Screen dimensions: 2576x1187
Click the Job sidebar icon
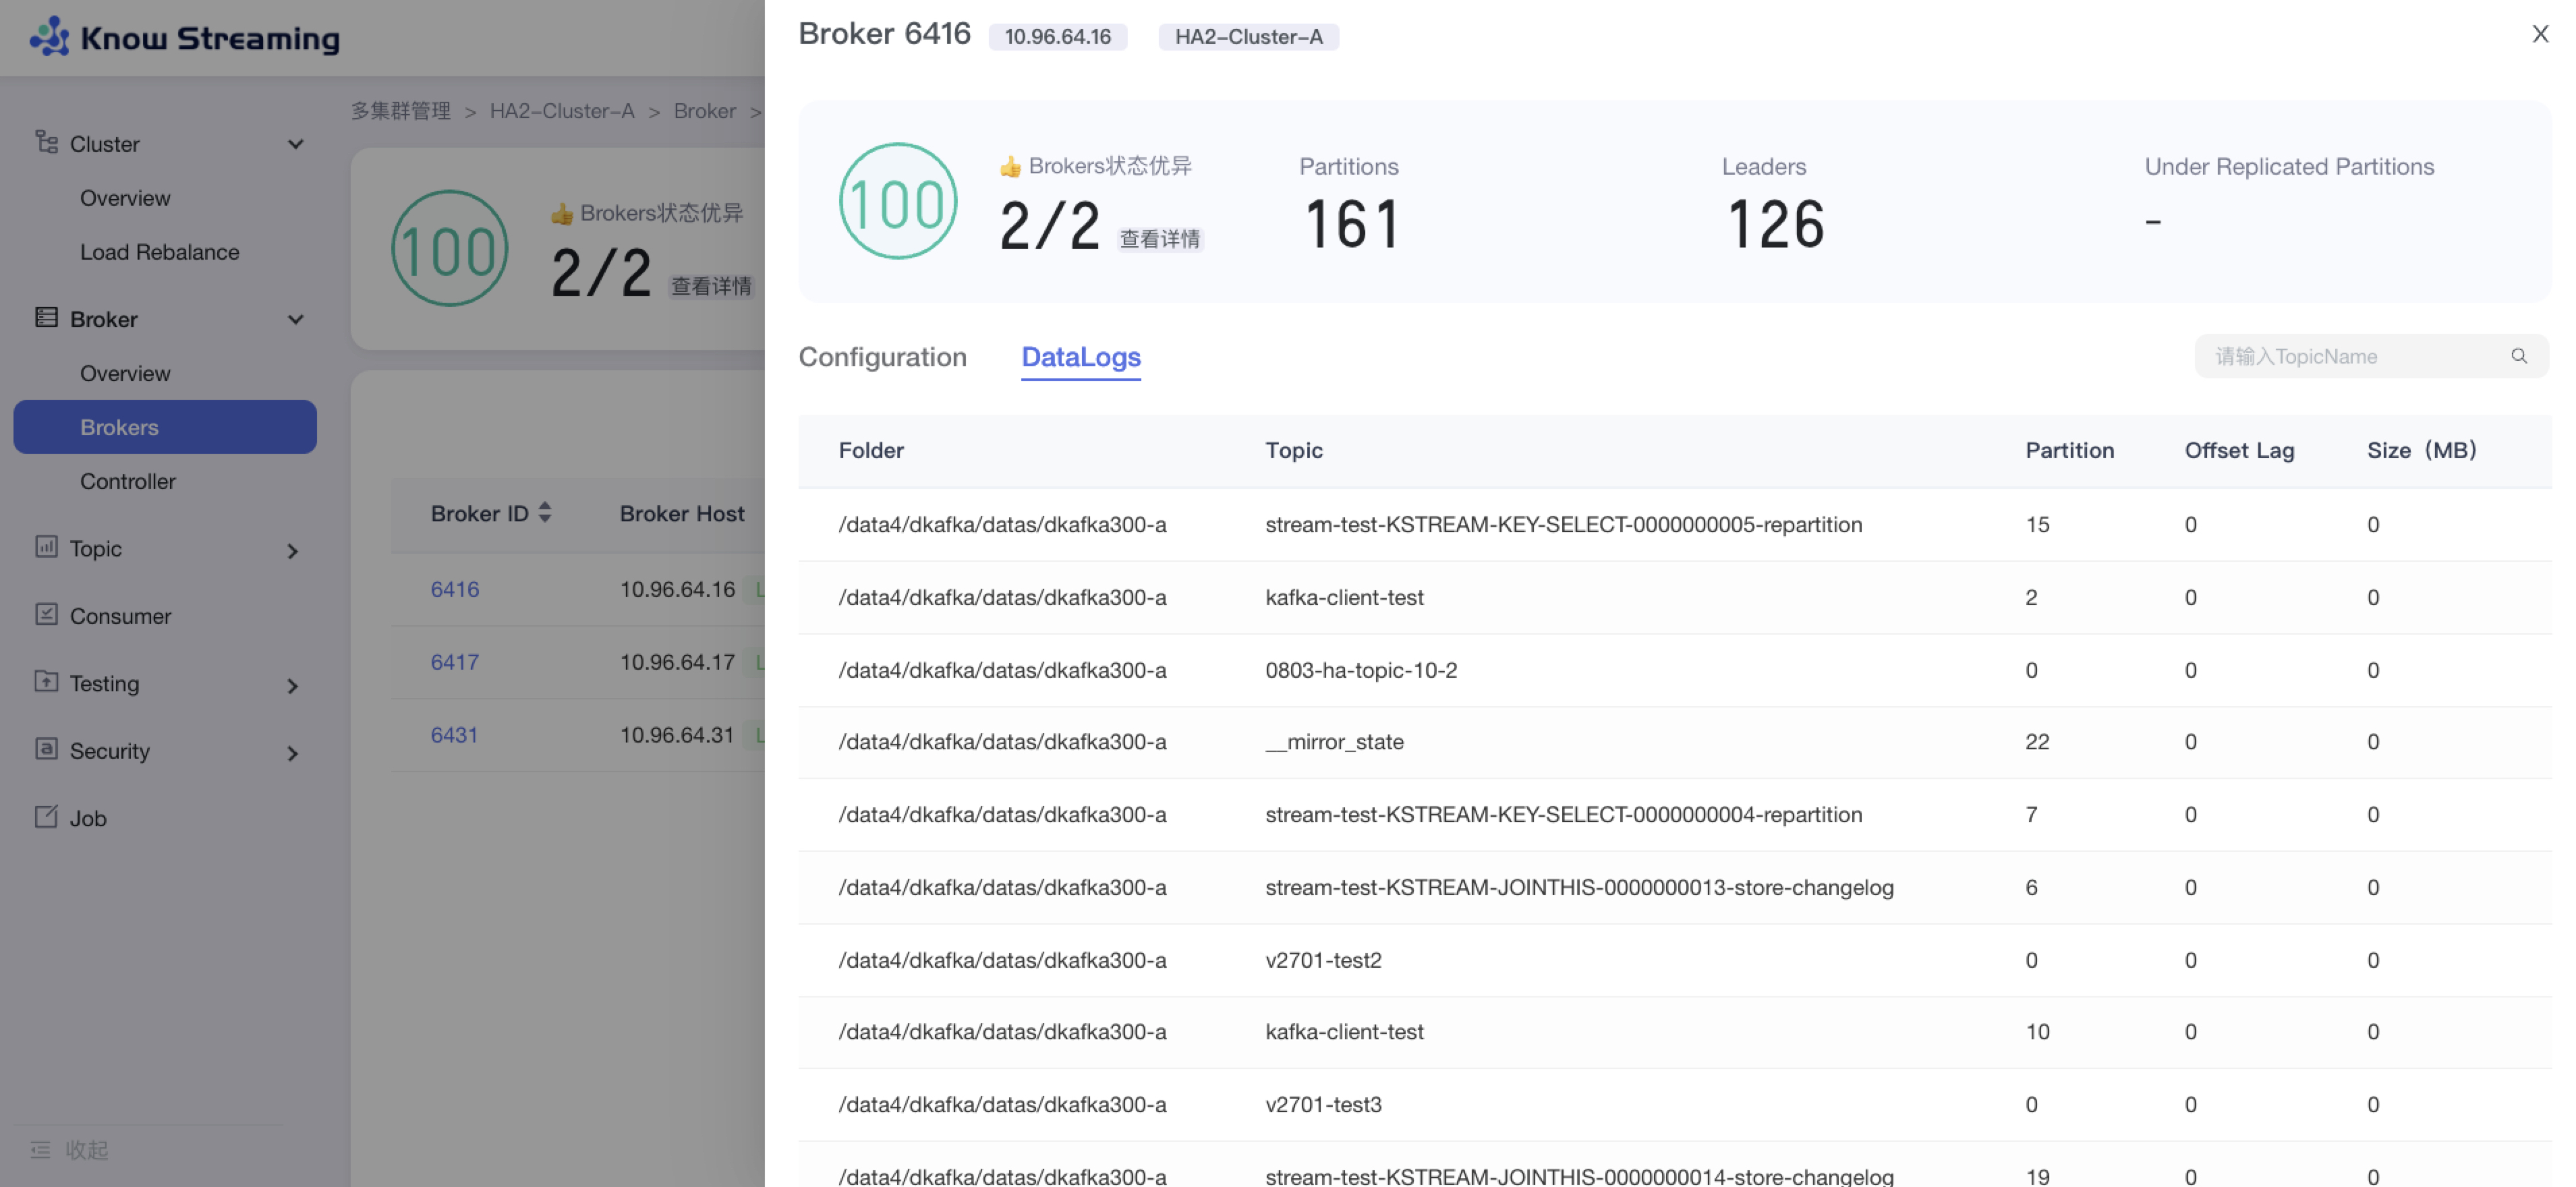coord(46,816)
